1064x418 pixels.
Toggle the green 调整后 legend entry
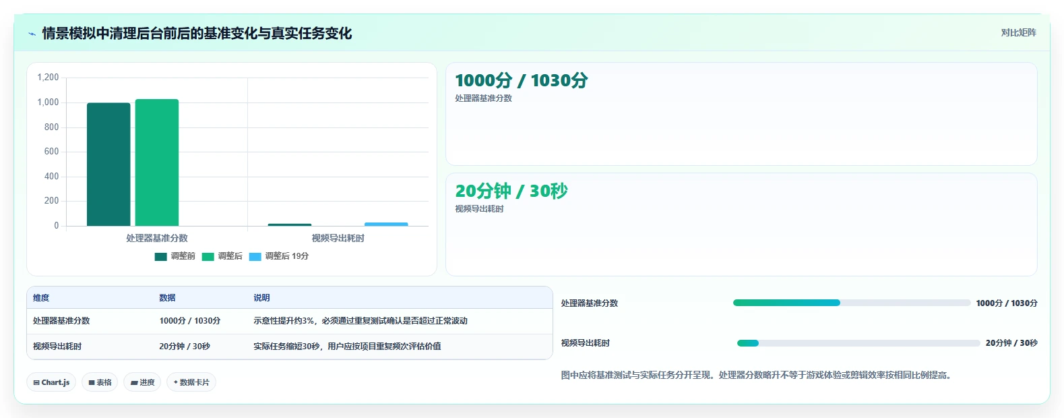222,256
